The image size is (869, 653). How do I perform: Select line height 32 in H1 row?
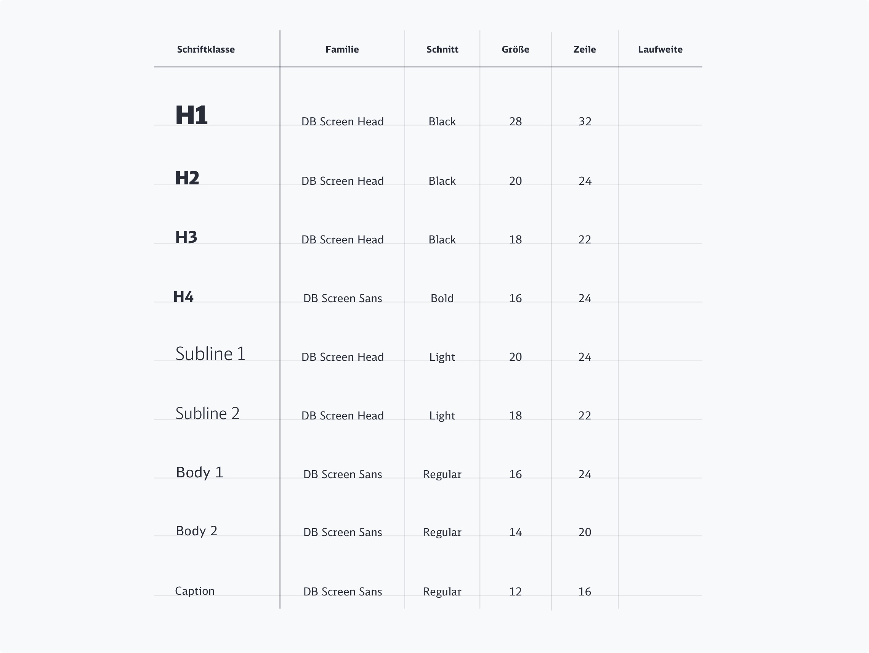coord(585,122)
